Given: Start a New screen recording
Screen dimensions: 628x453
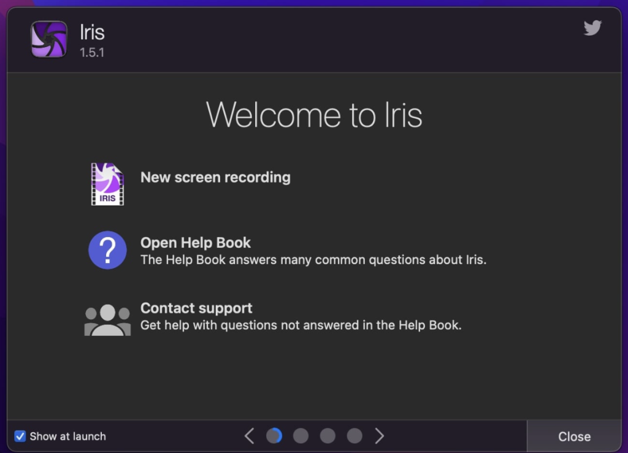Looking at the screenshot, I should pyautogui.click(x=215, y=177).
